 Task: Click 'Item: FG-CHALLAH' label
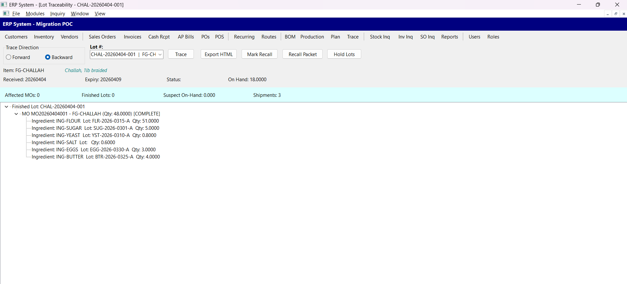coord(24,70)
